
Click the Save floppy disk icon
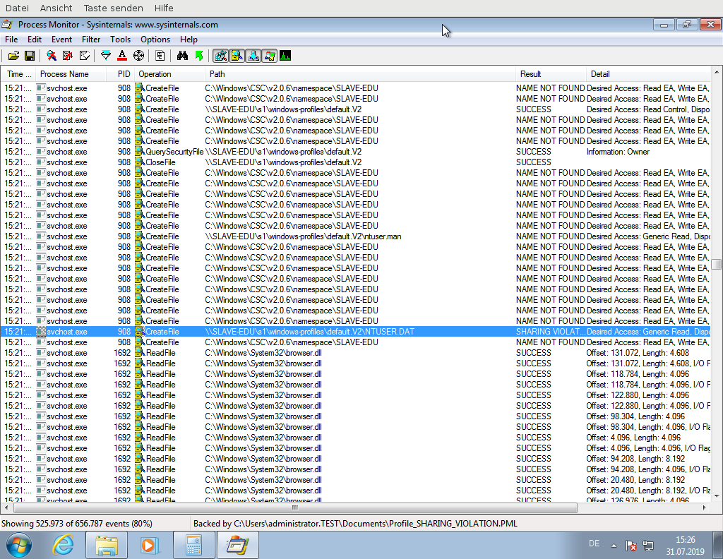[x=30, y=55]
